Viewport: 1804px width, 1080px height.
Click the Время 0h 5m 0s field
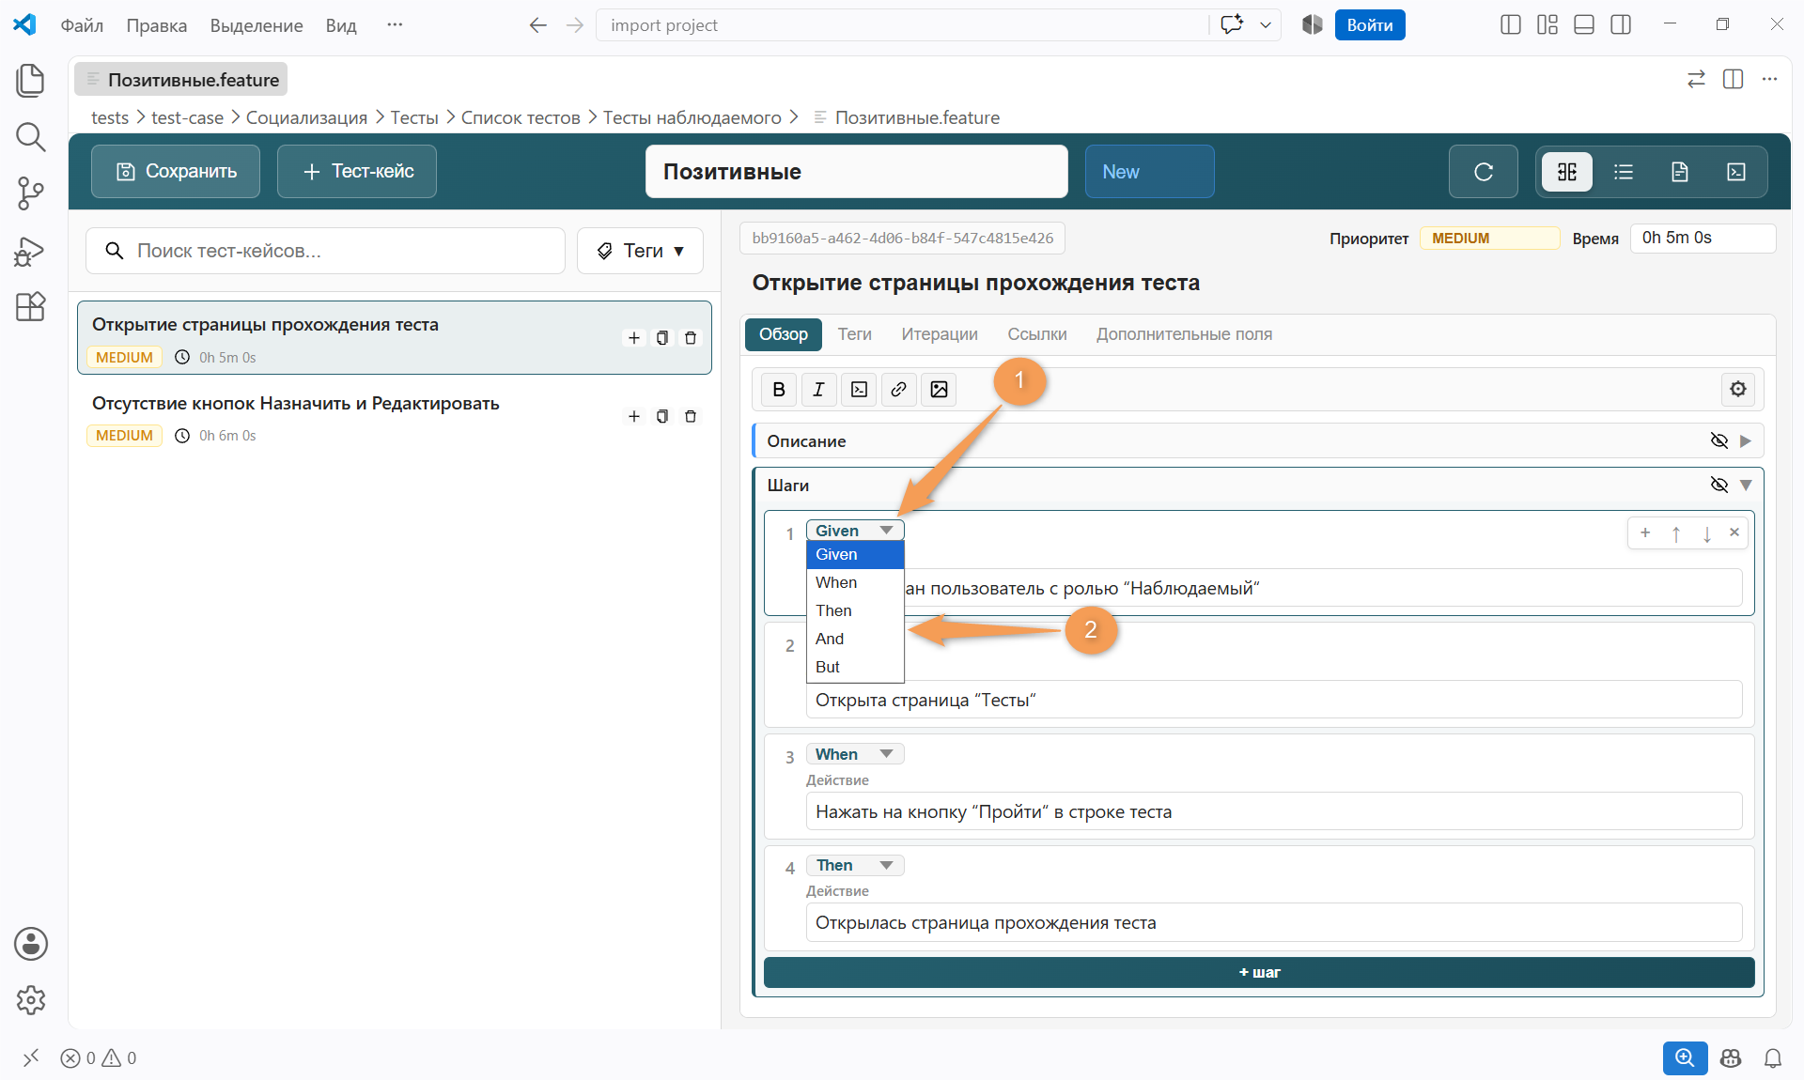click(x=1703, y=239)
